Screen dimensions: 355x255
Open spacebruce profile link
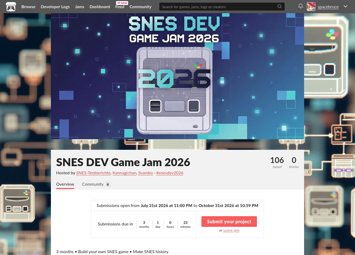(x=328, y=7)
